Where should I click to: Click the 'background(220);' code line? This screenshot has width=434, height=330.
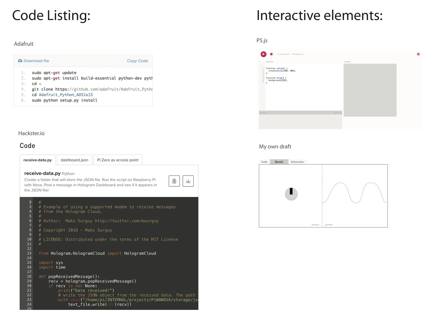coord(278,80)
